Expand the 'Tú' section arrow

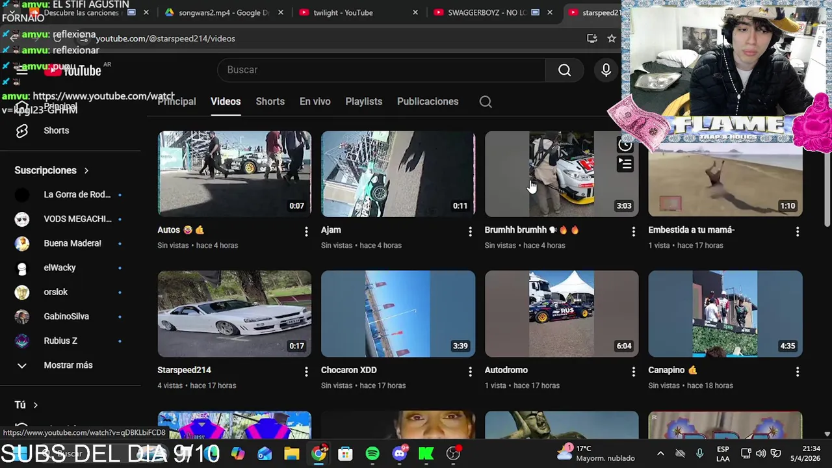click(35, 405)
